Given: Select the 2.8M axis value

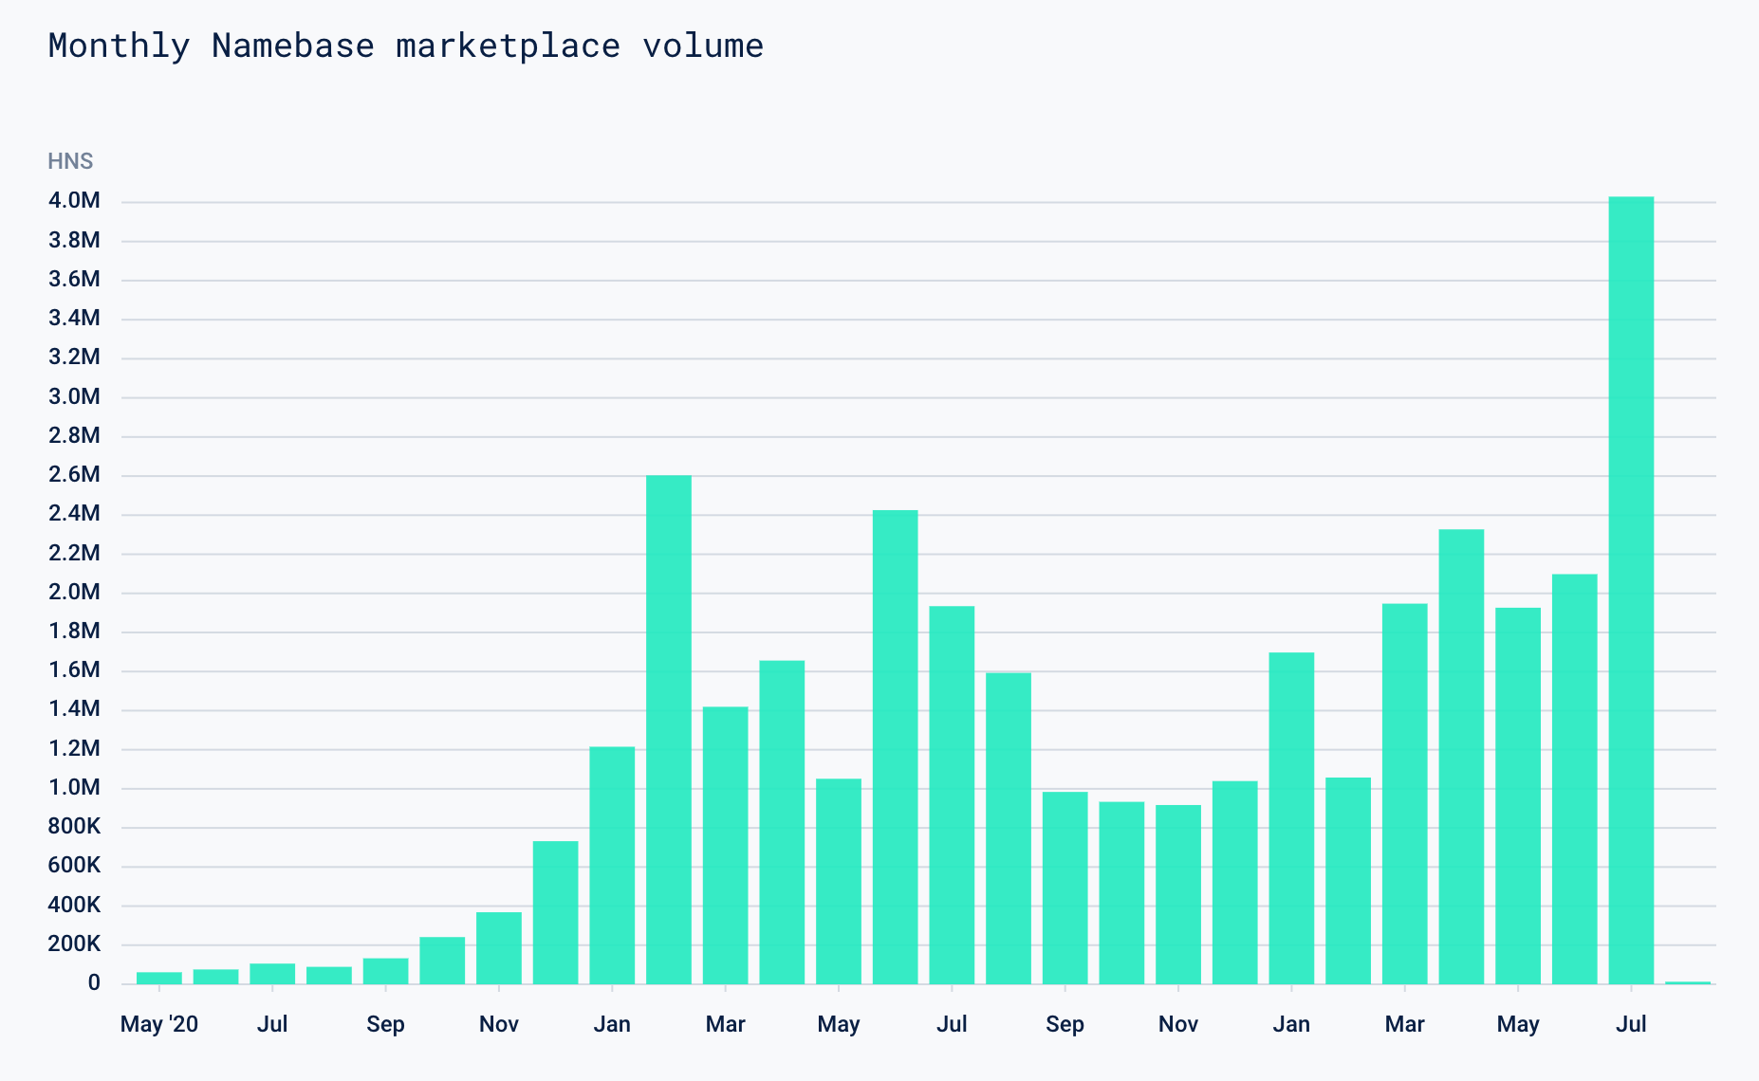Looking at the screenshot, I should (74, 435).
